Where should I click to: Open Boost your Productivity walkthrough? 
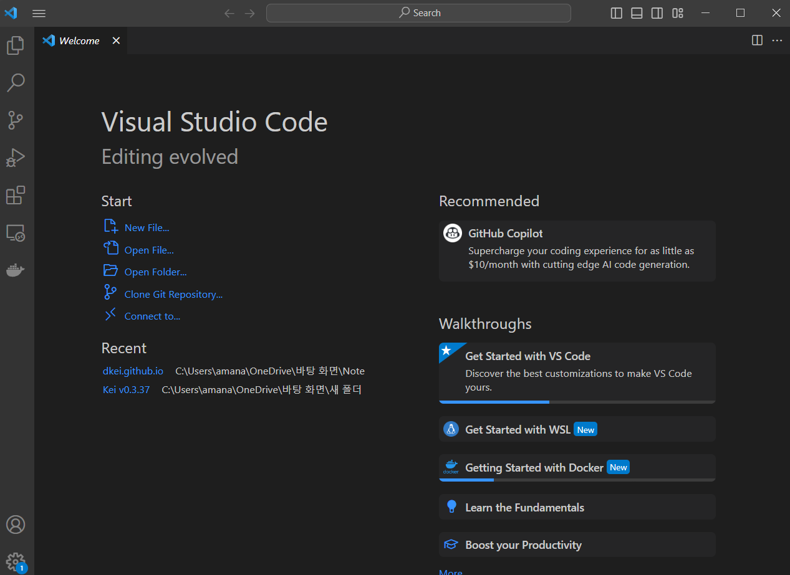(x=577, y=544)
